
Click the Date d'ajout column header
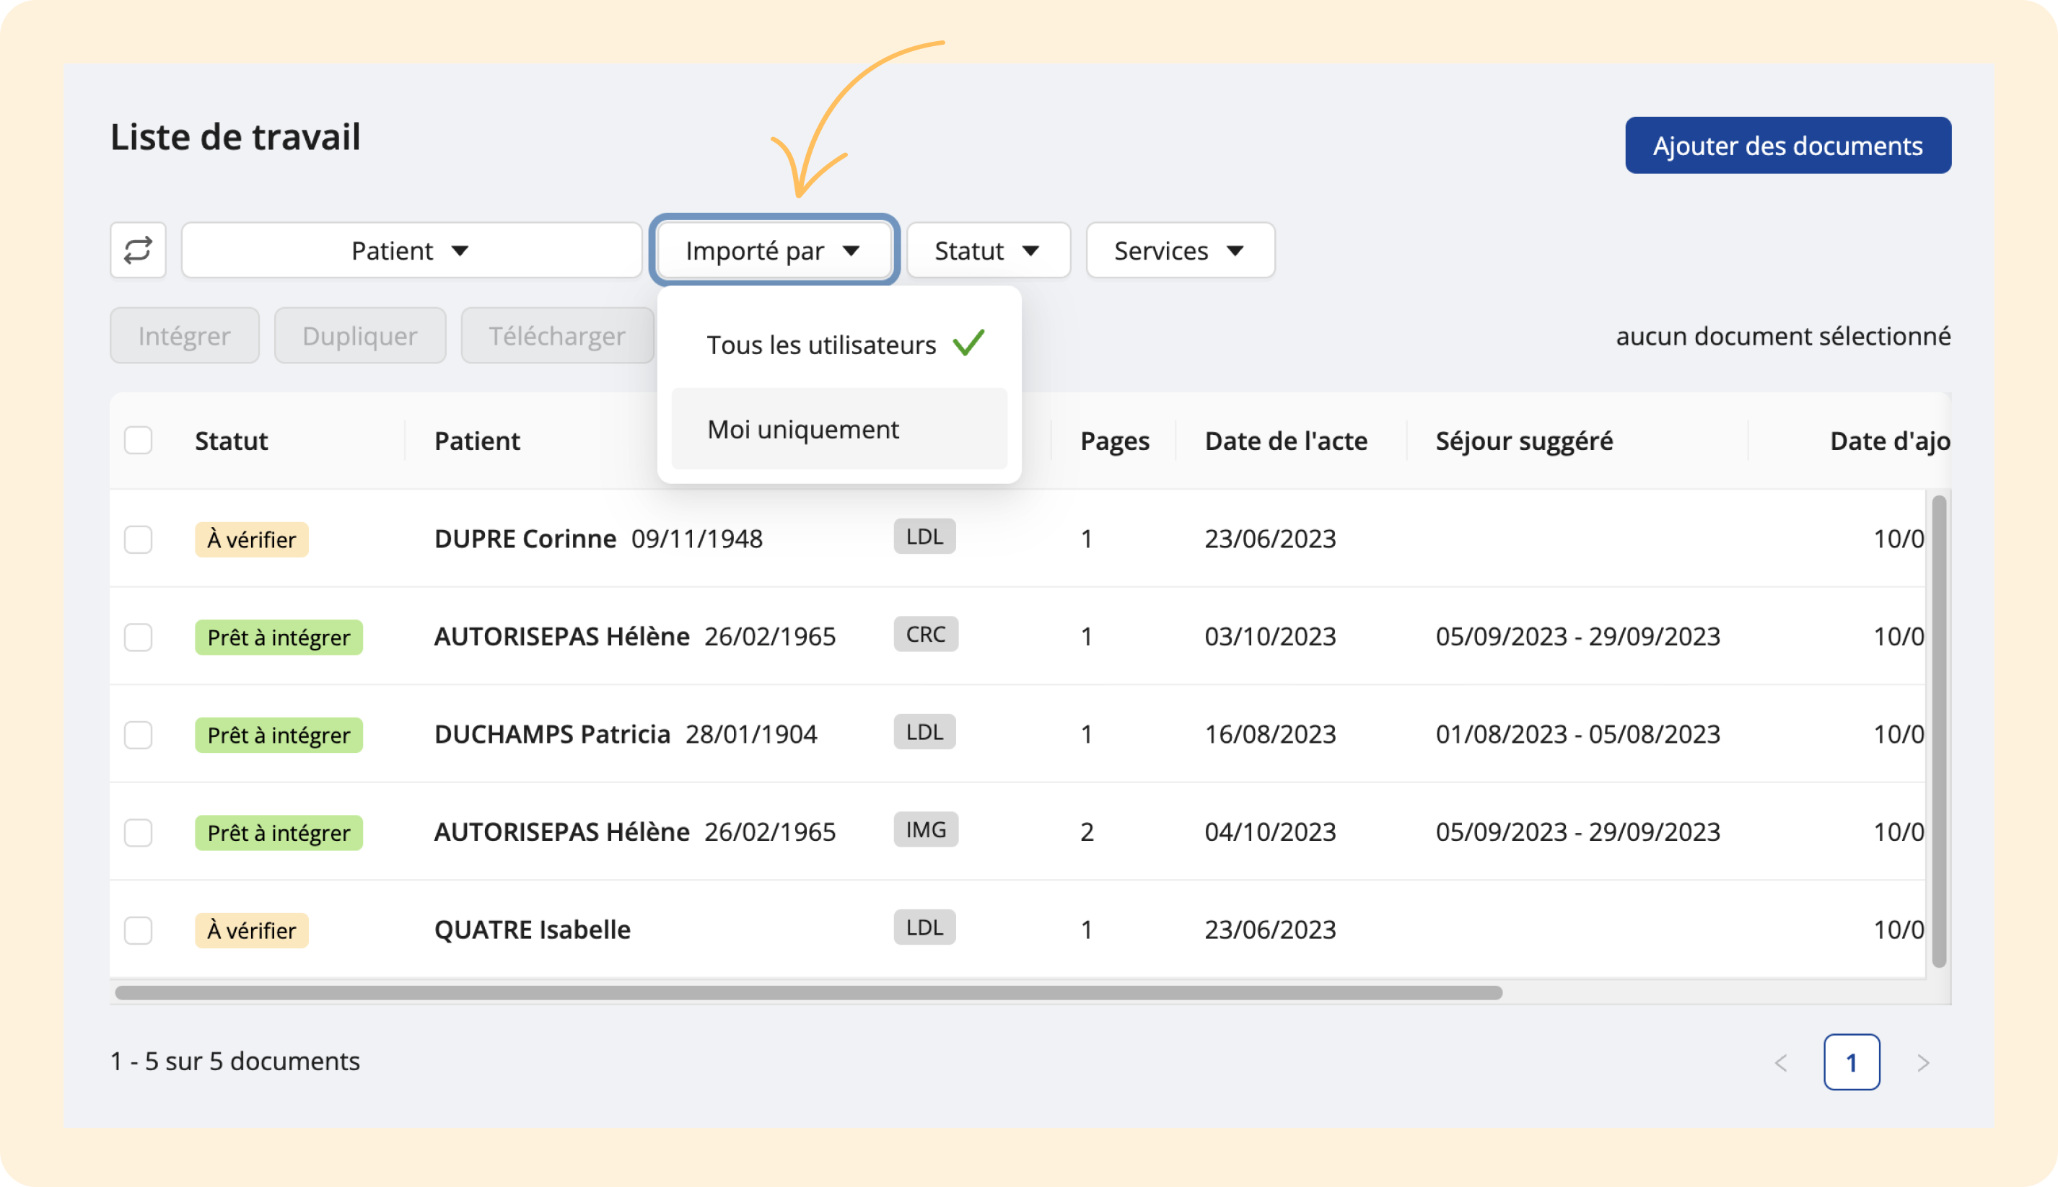pyautogui.click(x=1890, y=441)
